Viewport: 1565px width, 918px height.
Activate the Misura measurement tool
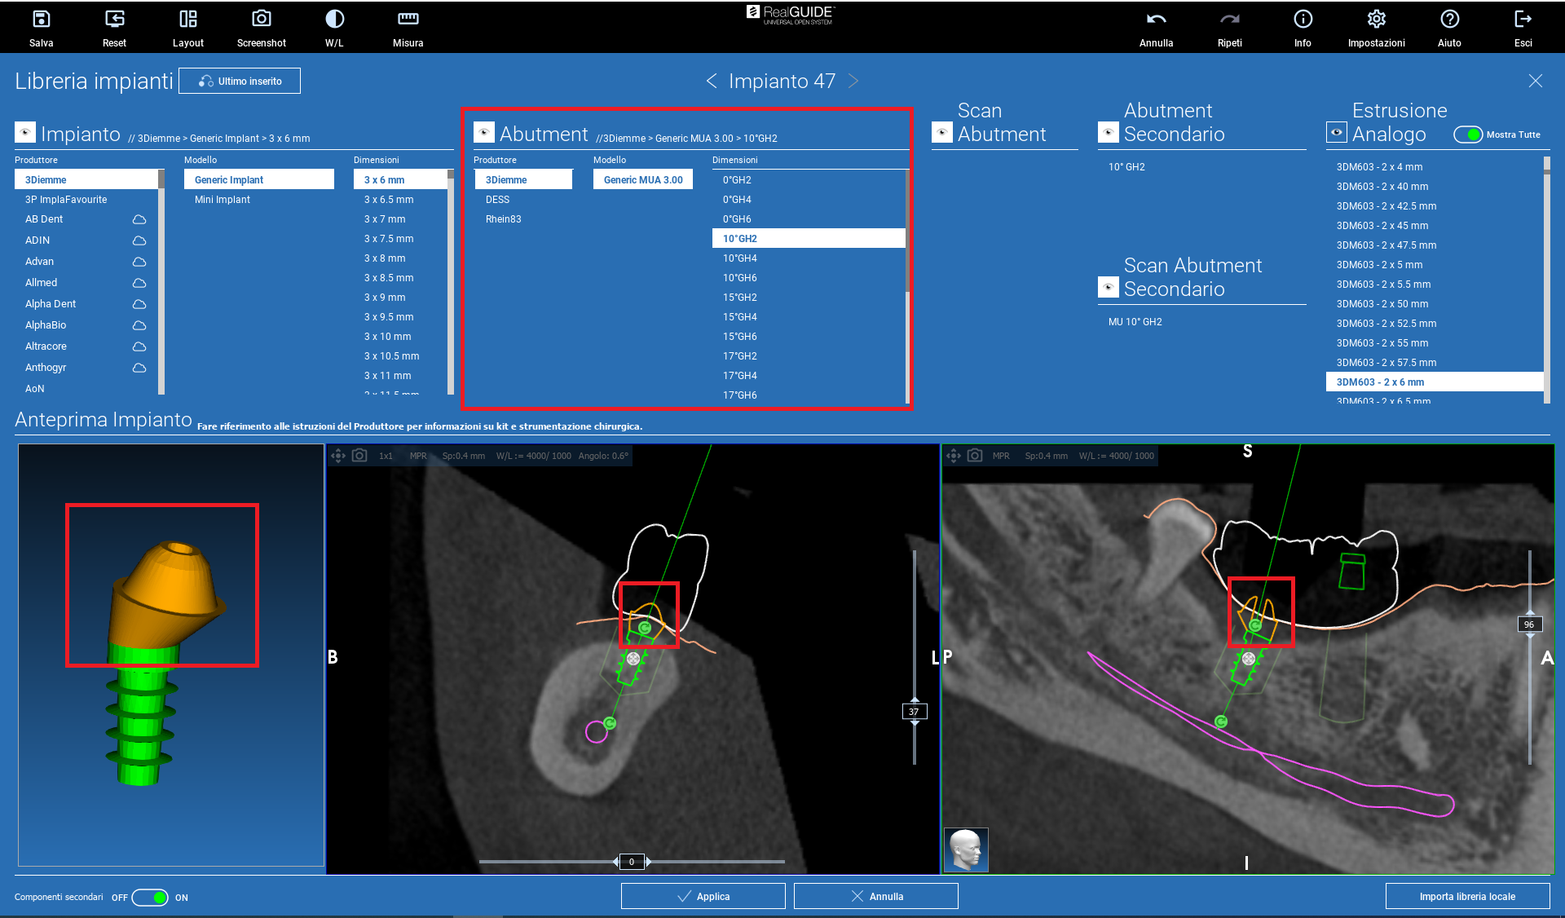point(408,20)
